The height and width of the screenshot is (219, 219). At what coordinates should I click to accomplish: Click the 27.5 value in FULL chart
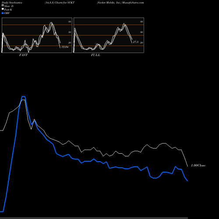coord(136,42)
